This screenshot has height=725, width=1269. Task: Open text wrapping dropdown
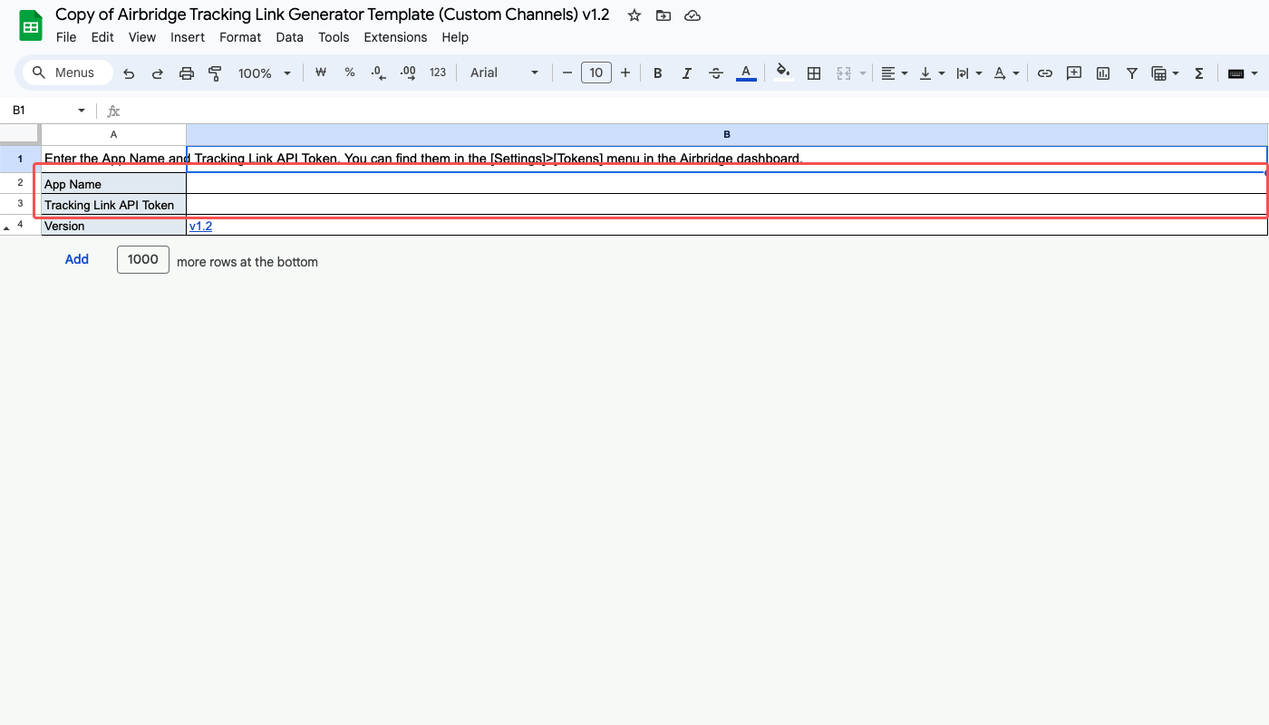pyautogui.click(x=969, y=73)
